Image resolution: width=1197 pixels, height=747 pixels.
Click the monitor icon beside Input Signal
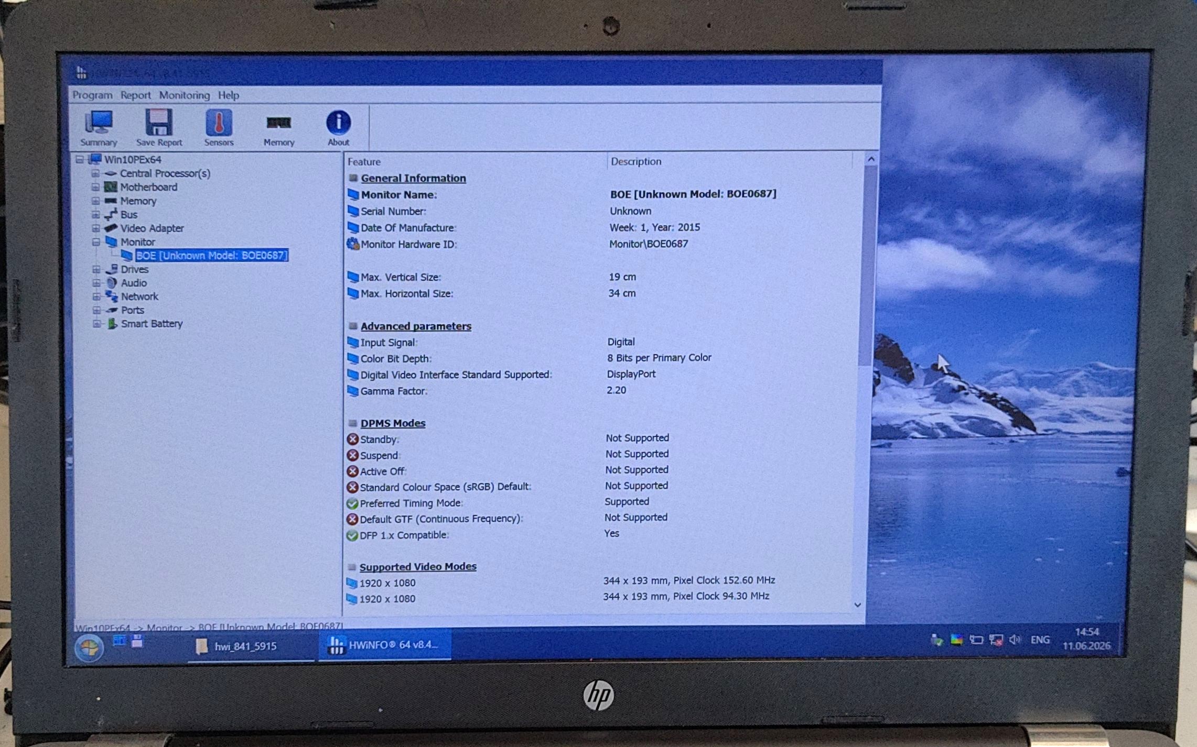click(353, 343)
